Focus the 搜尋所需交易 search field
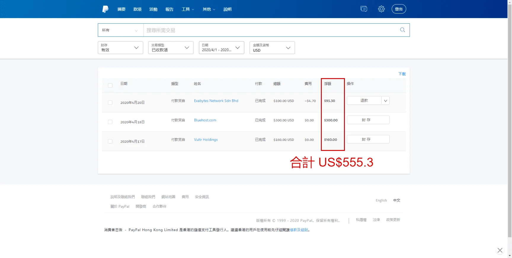This screenshot has height=258, width=512. coord(271,30)
